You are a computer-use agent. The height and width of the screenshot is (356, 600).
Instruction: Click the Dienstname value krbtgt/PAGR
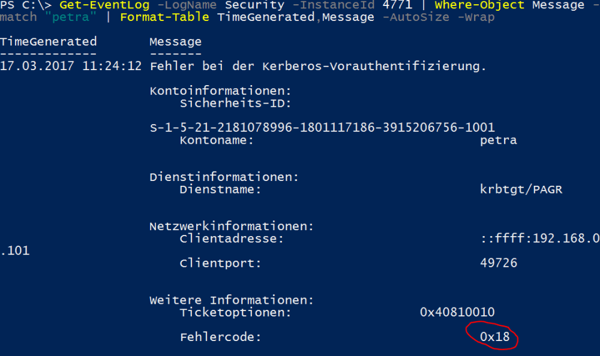click(521, 189)
